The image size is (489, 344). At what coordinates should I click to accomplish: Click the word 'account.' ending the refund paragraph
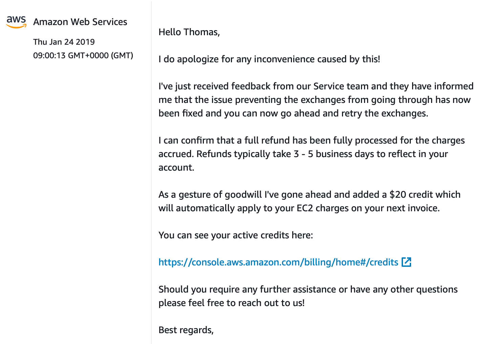[176, 168]
